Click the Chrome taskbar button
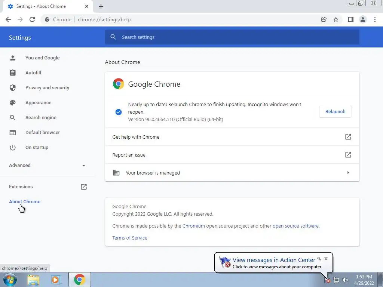 [79, 280]
